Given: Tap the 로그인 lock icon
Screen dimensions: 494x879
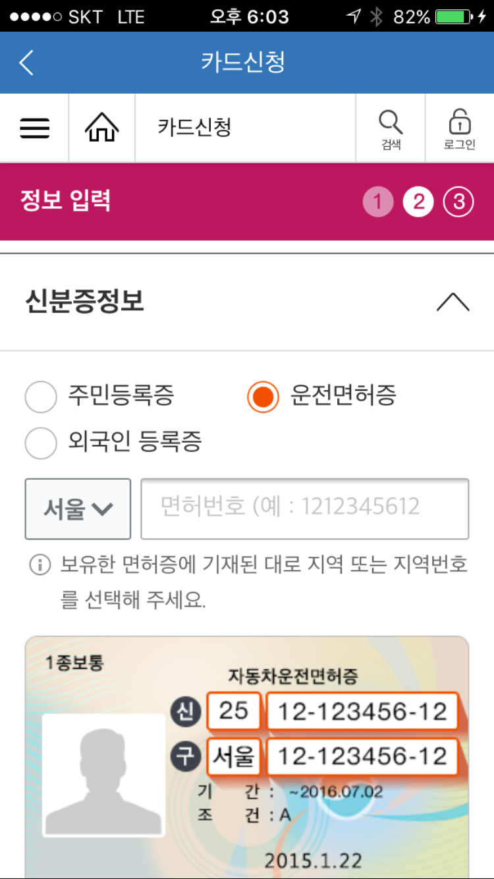Looking at the screenshot, I should [x=459, y=127].
